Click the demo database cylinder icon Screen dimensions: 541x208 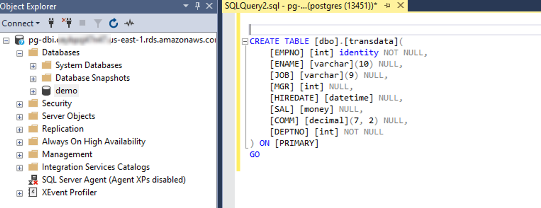(46, 91)
